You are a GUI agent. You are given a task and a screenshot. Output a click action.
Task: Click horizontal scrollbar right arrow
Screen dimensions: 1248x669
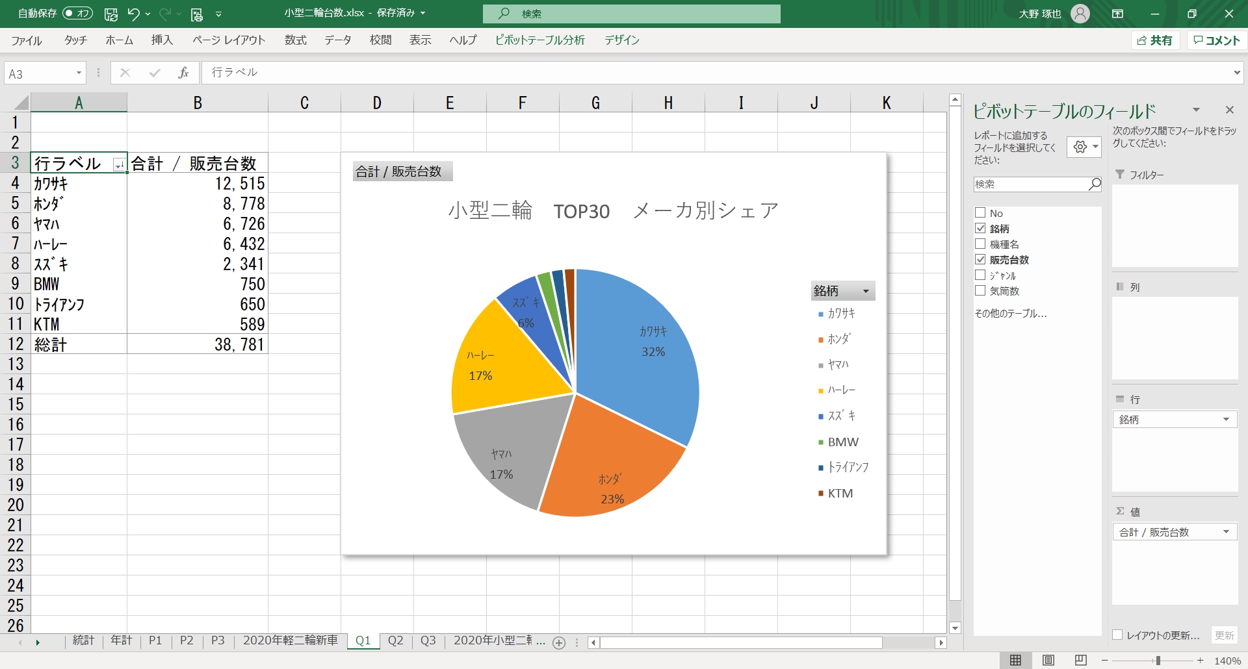point(941,642)
